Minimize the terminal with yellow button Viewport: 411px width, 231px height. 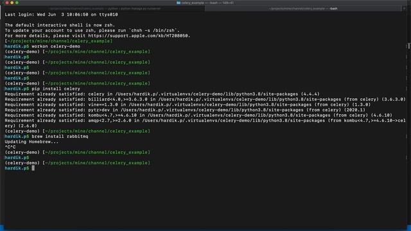coord(12,3)
